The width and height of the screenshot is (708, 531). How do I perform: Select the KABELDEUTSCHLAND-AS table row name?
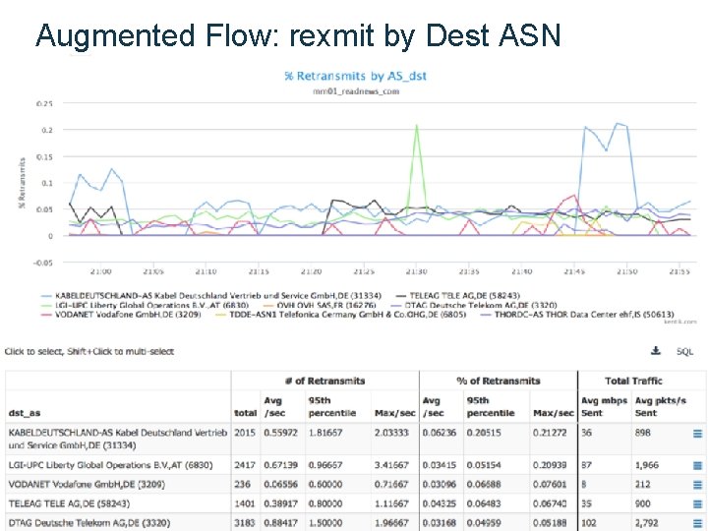tap(117, 439)
